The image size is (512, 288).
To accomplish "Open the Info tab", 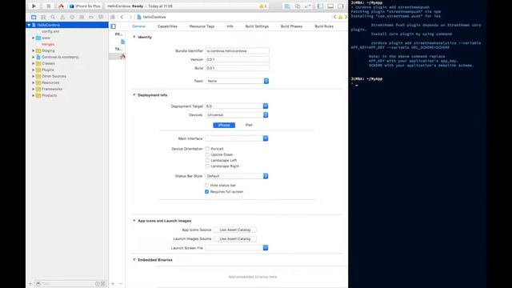I will click(x=230, y=26).
